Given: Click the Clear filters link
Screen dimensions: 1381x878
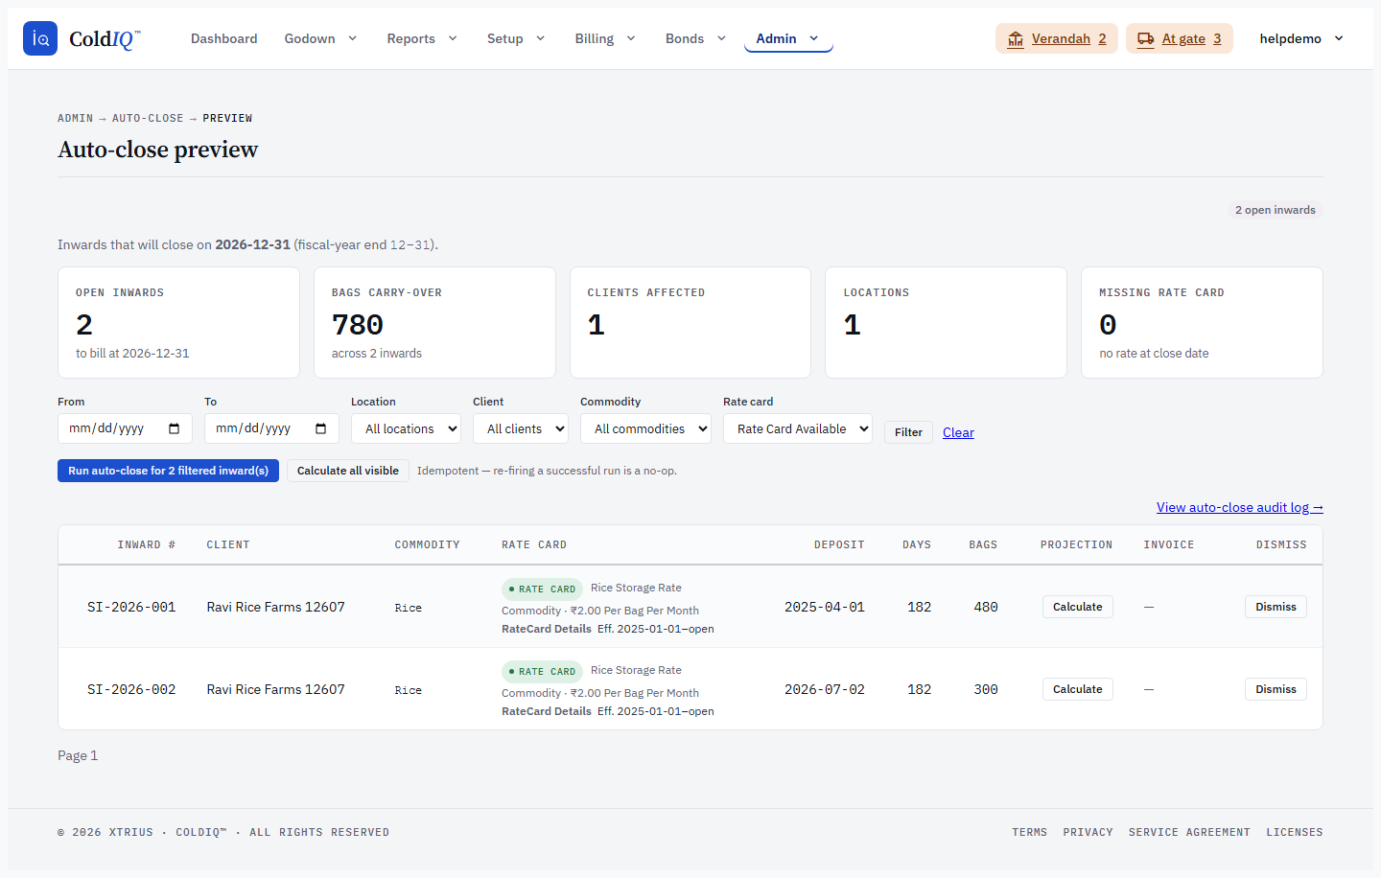Looking at the screenshot, I should point(958,432).
